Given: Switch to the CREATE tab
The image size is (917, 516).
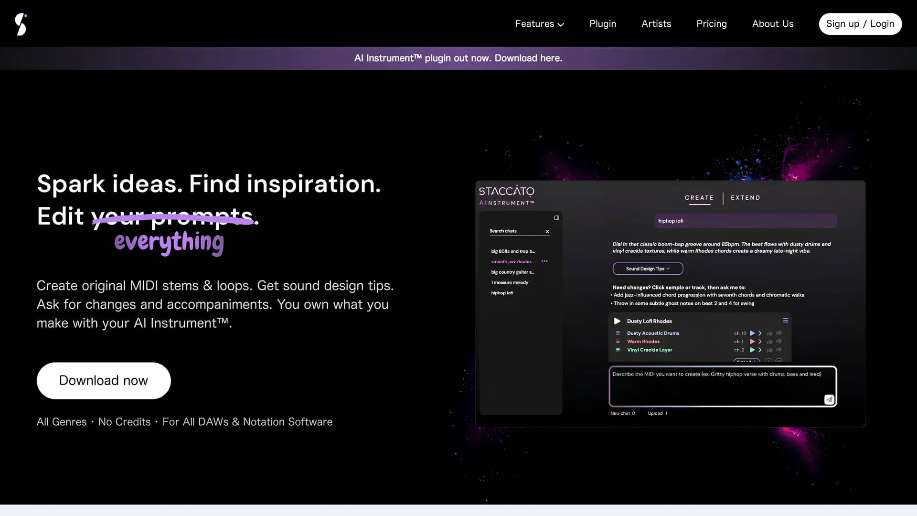Looking at the screenshot, I should [x=699, y=198].
